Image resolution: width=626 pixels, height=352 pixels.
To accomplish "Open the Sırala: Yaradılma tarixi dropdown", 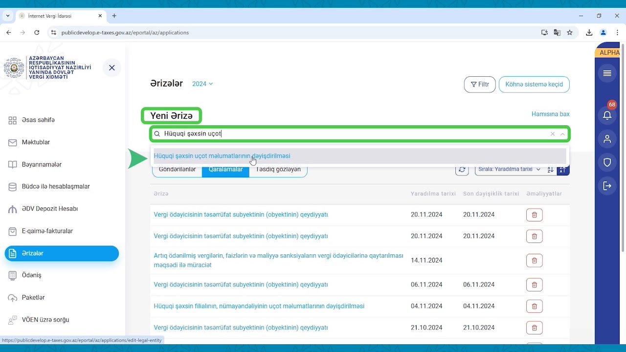I will click(510, 169).
